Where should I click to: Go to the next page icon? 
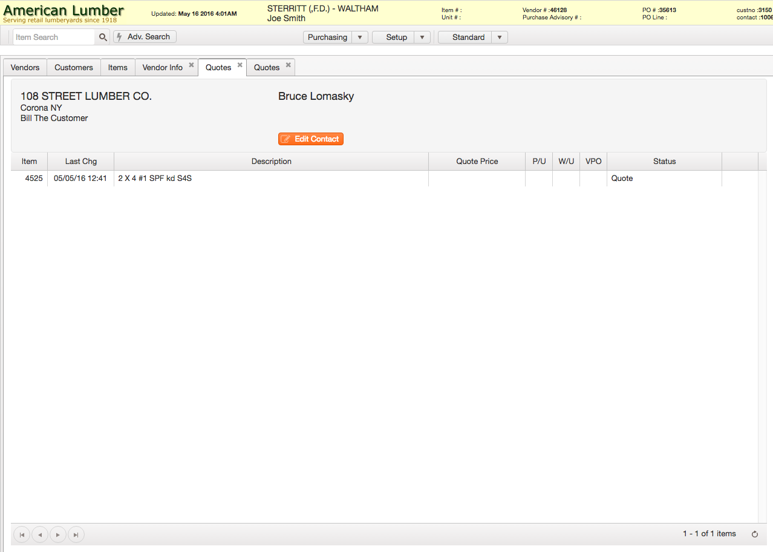coord(58,534)
